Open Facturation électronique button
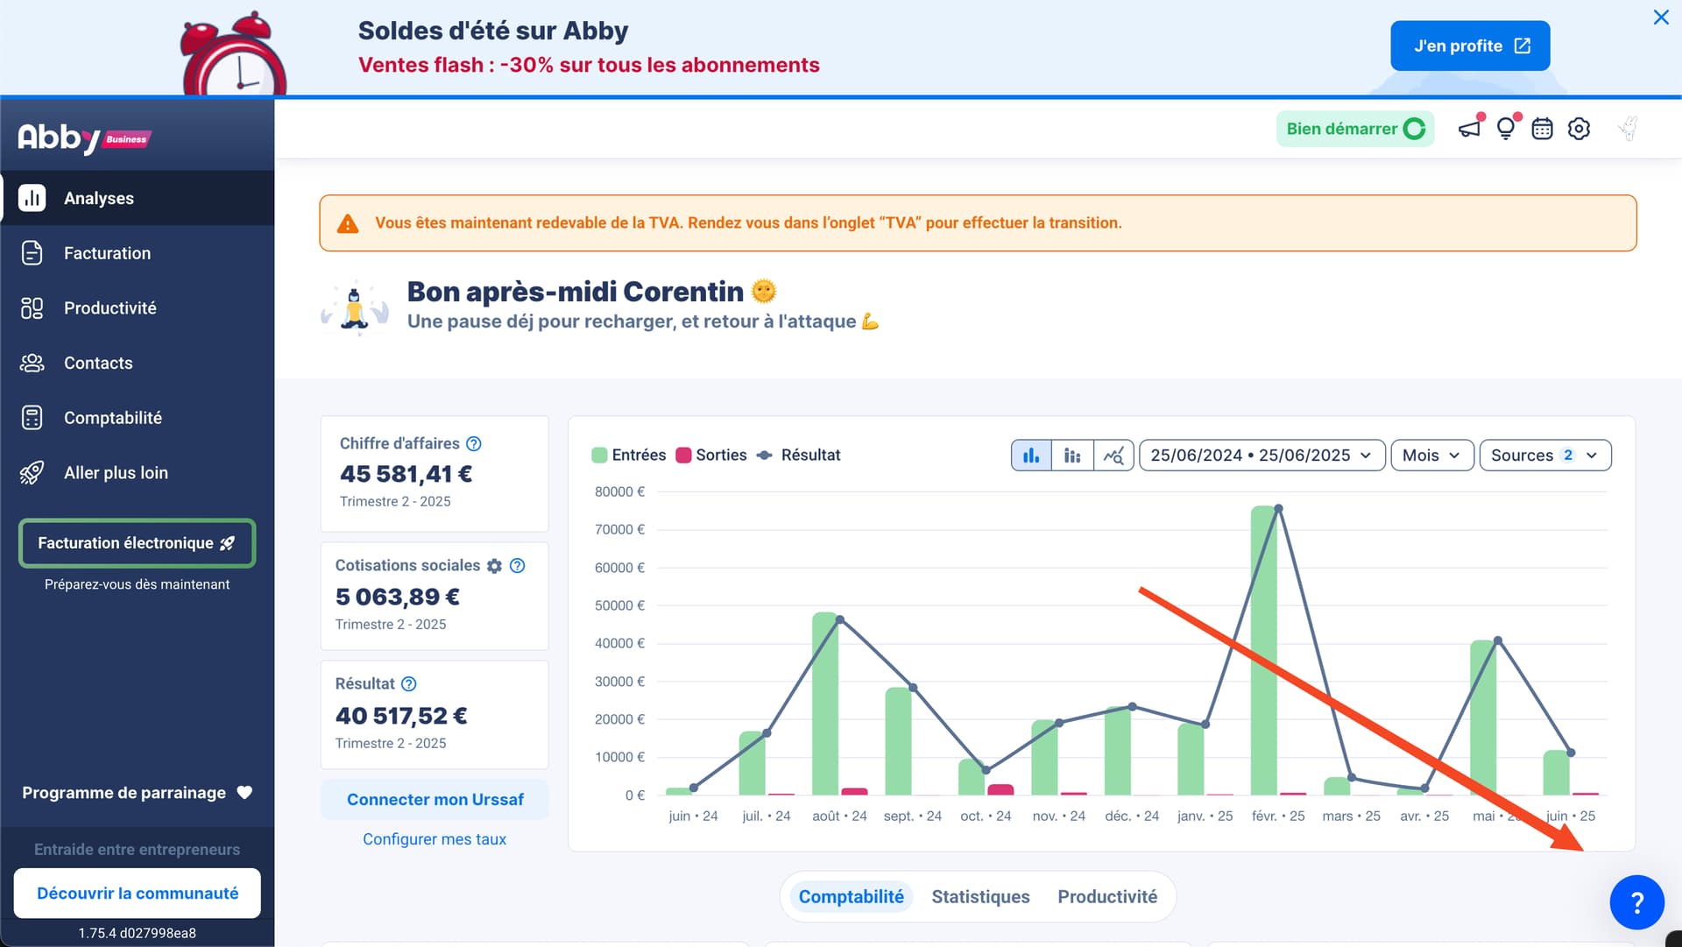Image resolution: width=1682 pixels, height=947 pixels. tap(137, 543)
